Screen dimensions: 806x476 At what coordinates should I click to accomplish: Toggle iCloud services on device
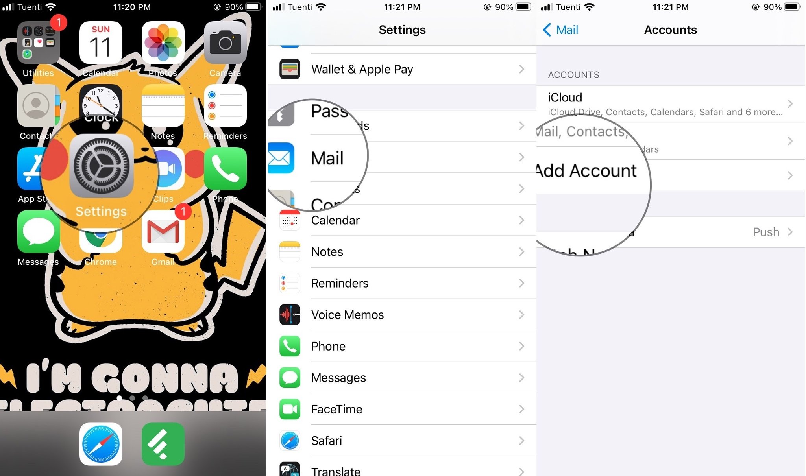point(671,104)
